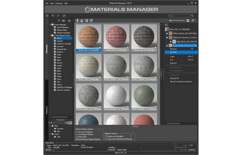Screen dimensions: 242x155
Task: Click the first category filter icon
Action: click(x=66, y=123)
